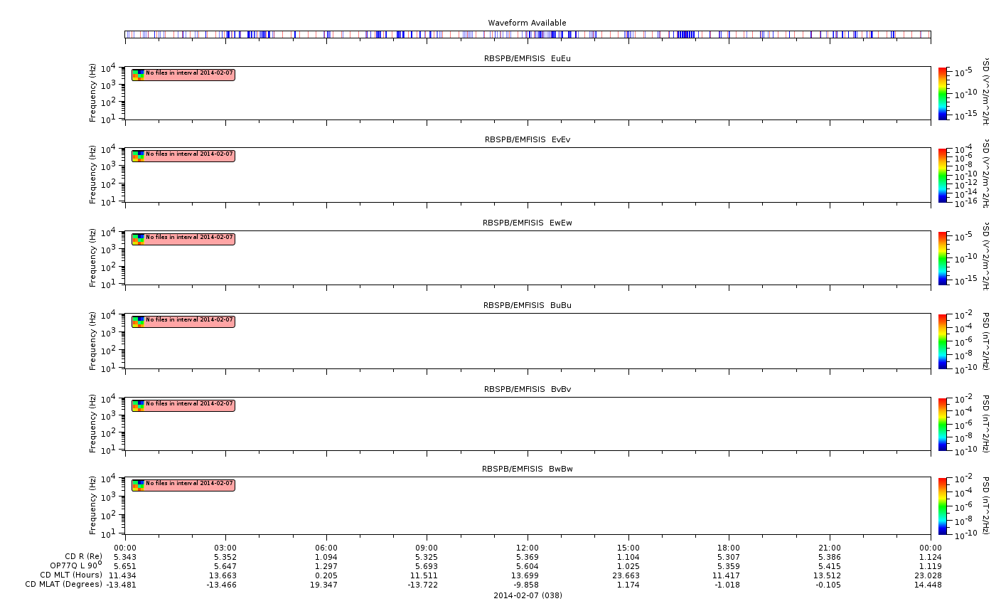Click the MLAT value 19.347
Viewport: 1001px width, 611px height.
tap(326, 585)
